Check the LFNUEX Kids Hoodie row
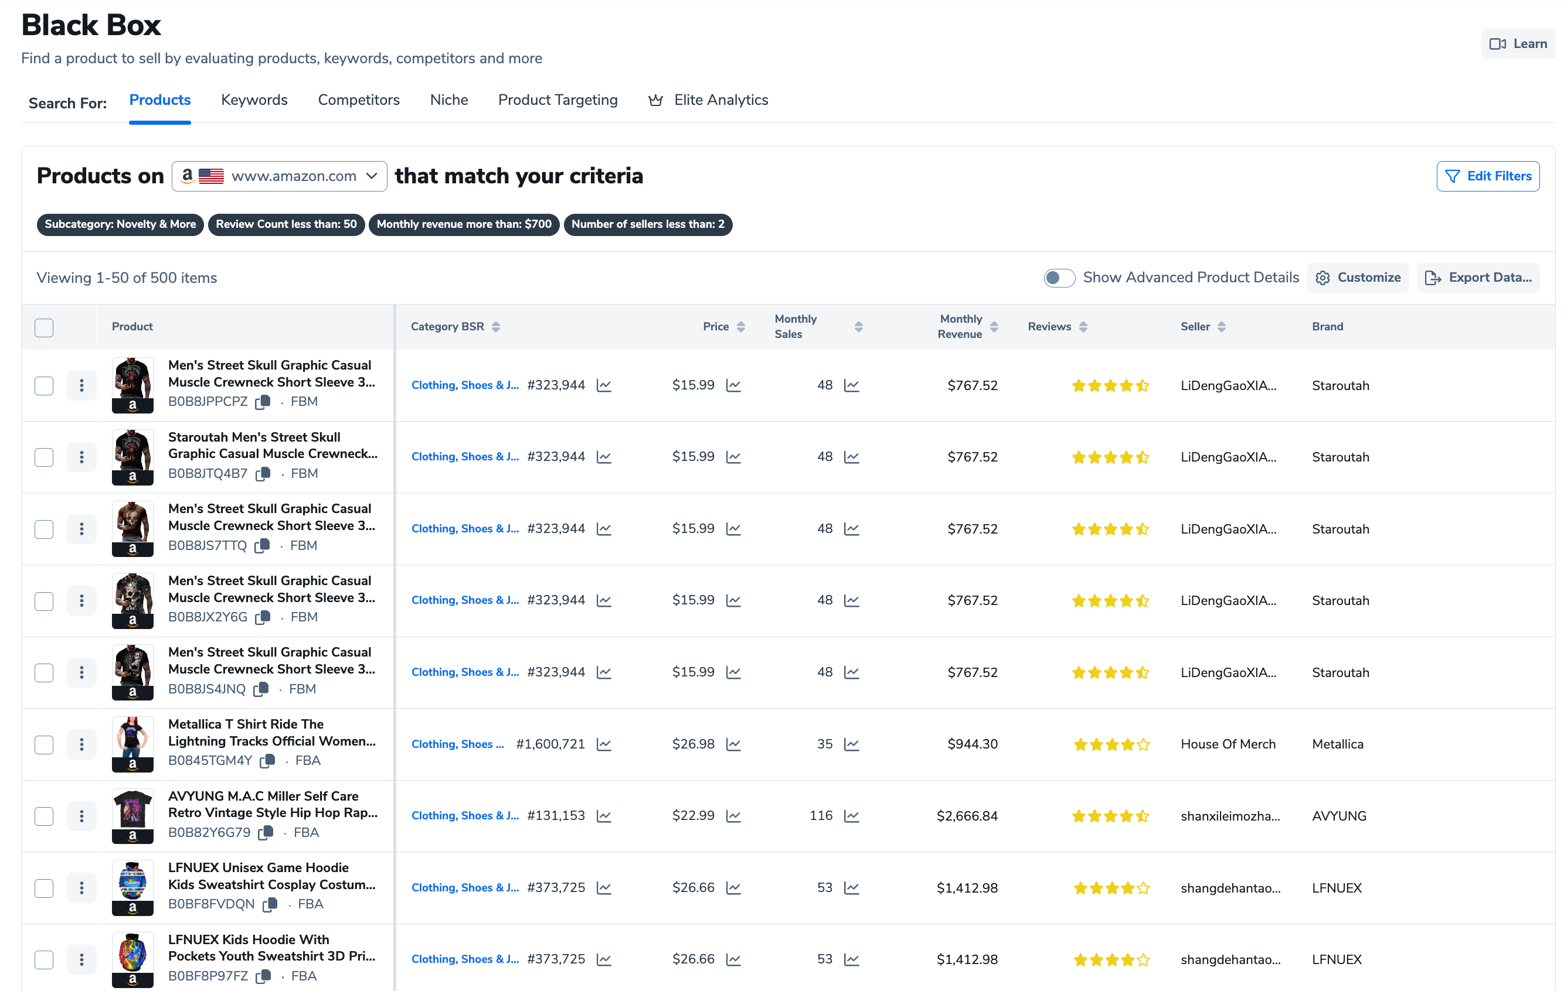 (44, 959)
